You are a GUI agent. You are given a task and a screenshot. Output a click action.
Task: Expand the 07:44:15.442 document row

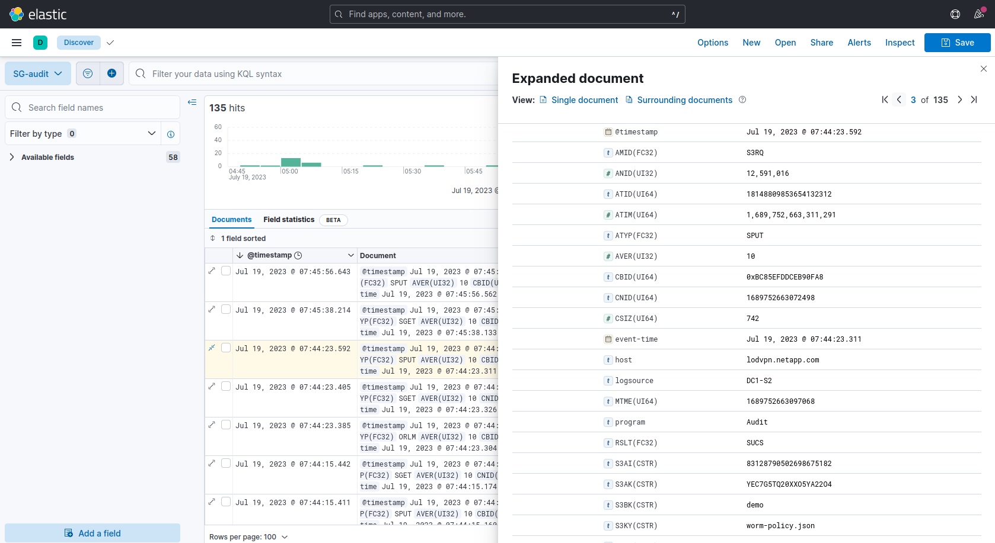[x=212, y=463]
